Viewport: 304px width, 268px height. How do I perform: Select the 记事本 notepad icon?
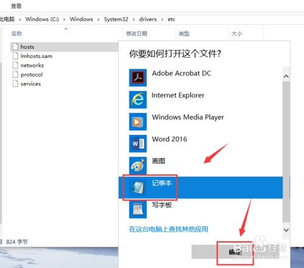coord(138,188)
